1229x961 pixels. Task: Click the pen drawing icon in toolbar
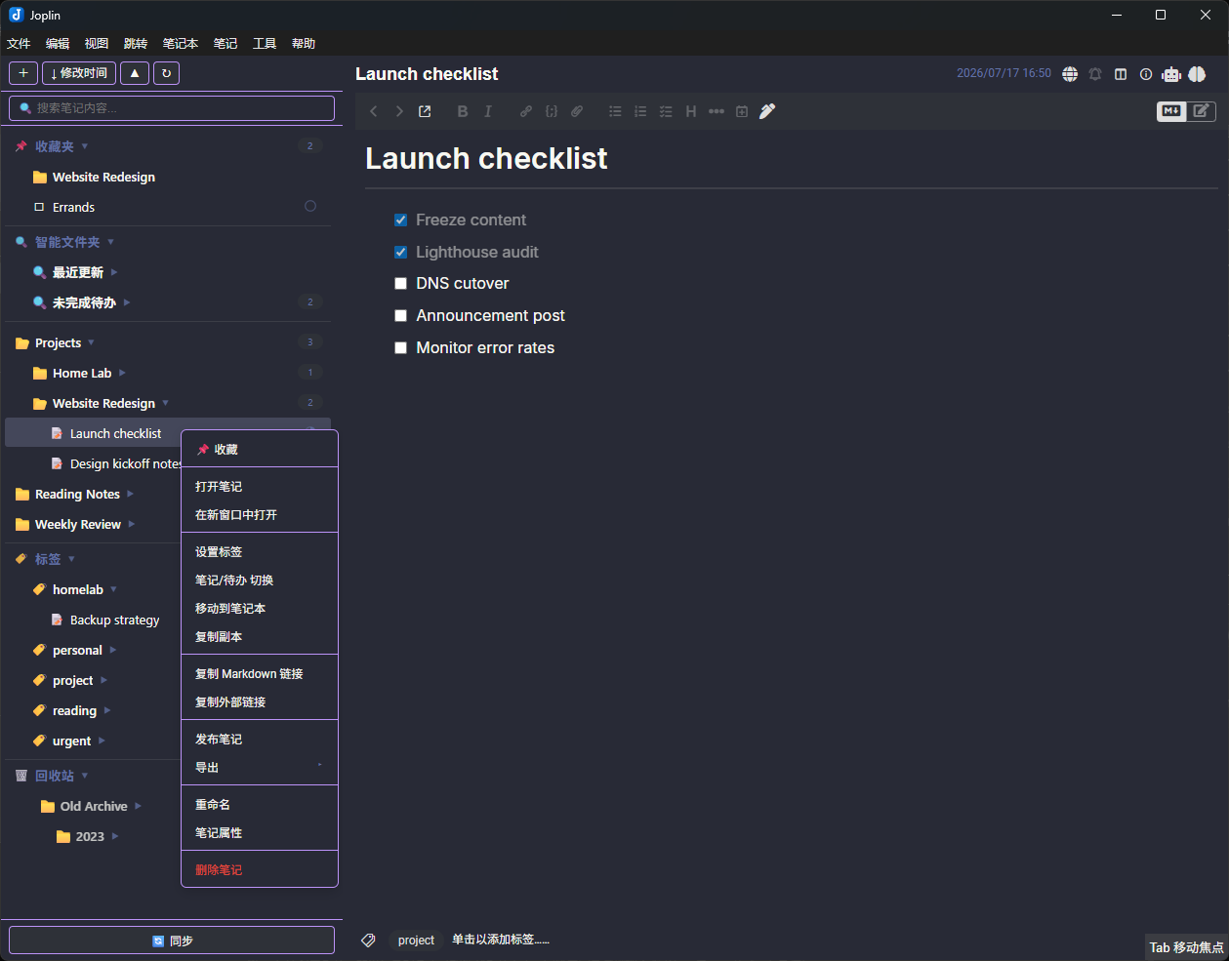[767, 111]
